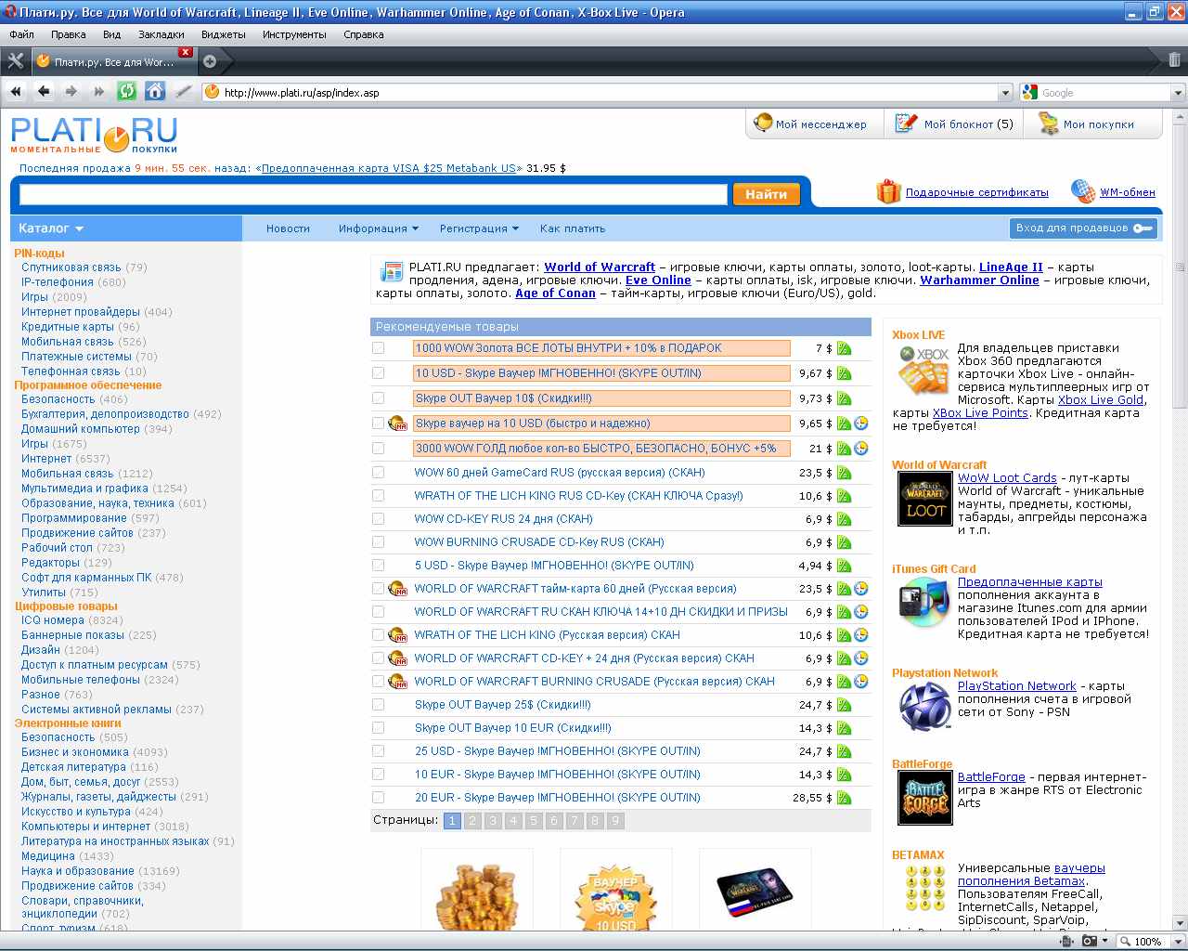
Task: Open the Правка menu
Action: coord(69,34)
